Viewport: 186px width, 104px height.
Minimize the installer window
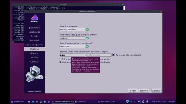(153, 12)
